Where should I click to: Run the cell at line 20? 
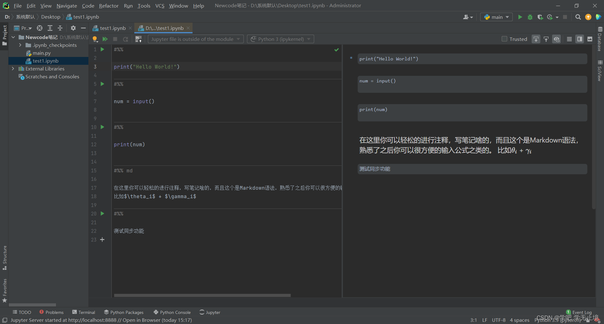102,214
